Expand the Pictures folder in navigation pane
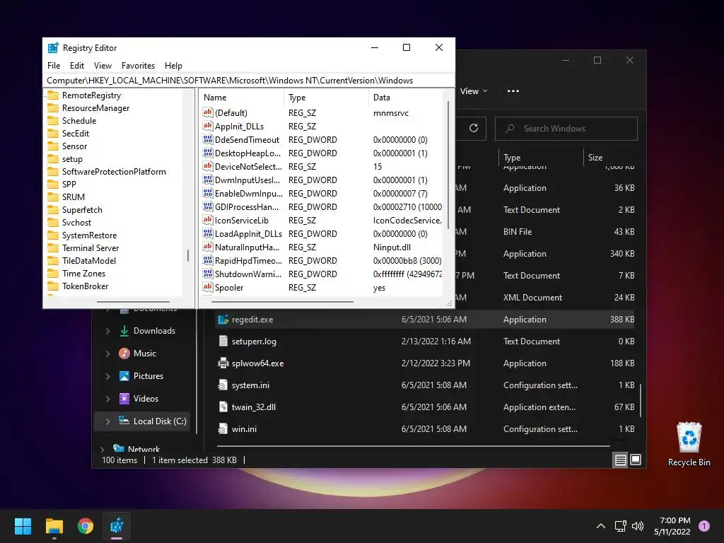The width and height of the screenshot is (724, 543). [107, 376]
